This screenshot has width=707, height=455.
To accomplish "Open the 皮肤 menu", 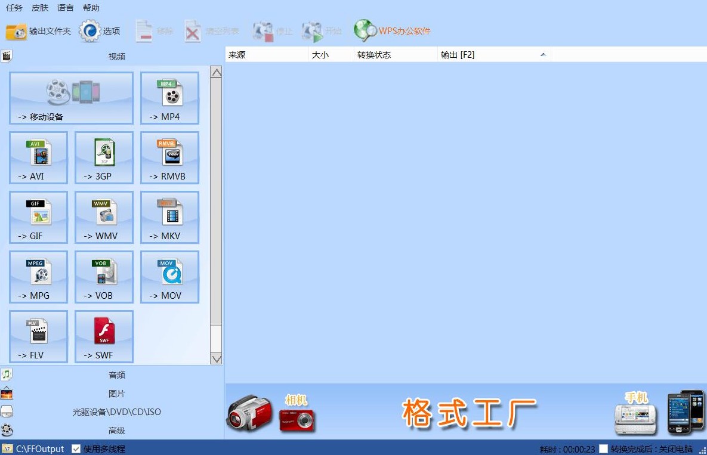I will pyautogui.click(x=40, y=8).
